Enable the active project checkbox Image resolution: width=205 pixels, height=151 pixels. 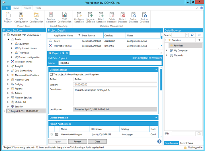pyautogui.click(x=51, y=74)
